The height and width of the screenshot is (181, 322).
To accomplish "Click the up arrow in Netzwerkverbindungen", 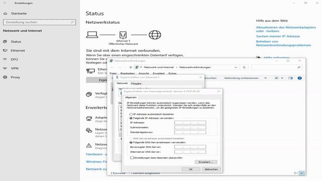I will [x=130, y=67].
